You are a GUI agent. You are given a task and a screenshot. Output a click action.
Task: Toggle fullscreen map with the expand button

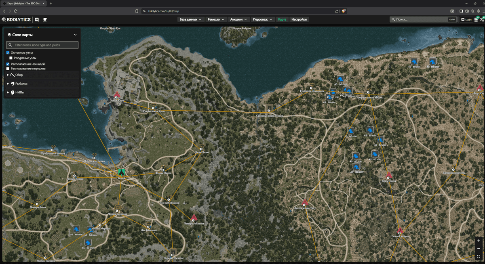click(x=479, y=256)
